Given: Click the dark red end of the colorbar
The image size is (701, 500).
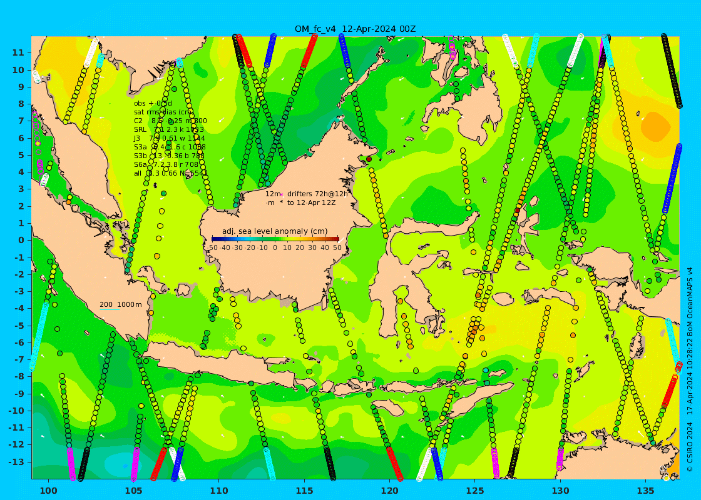Looking at the screenshot, I should pyautogui.click(x=336, y=239).
